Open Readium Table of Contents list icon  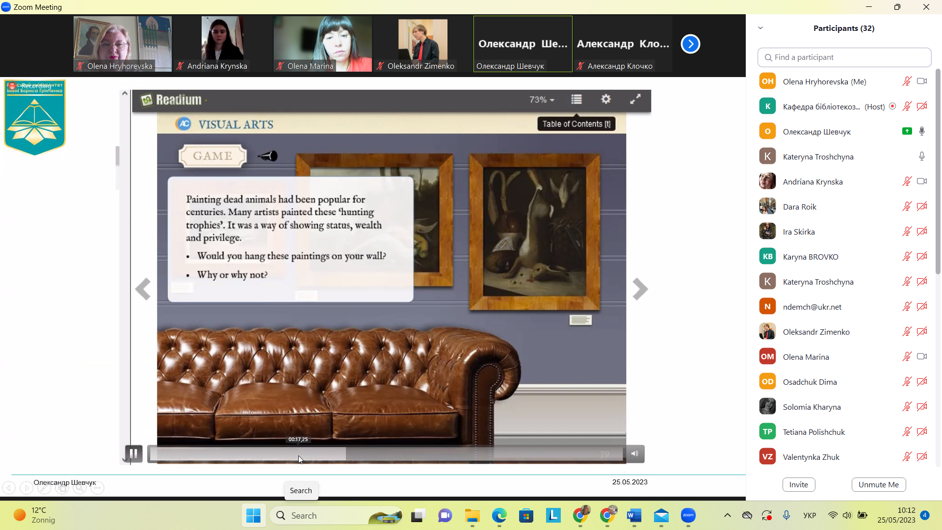(x=576, y=100)
